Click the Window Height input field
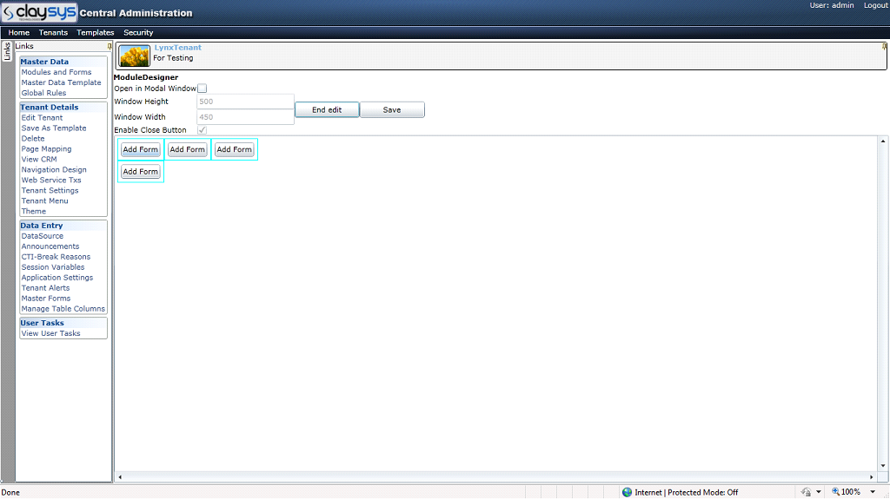Screen dimensions: 890x499 pyautogui.click(x=245, y=102)
